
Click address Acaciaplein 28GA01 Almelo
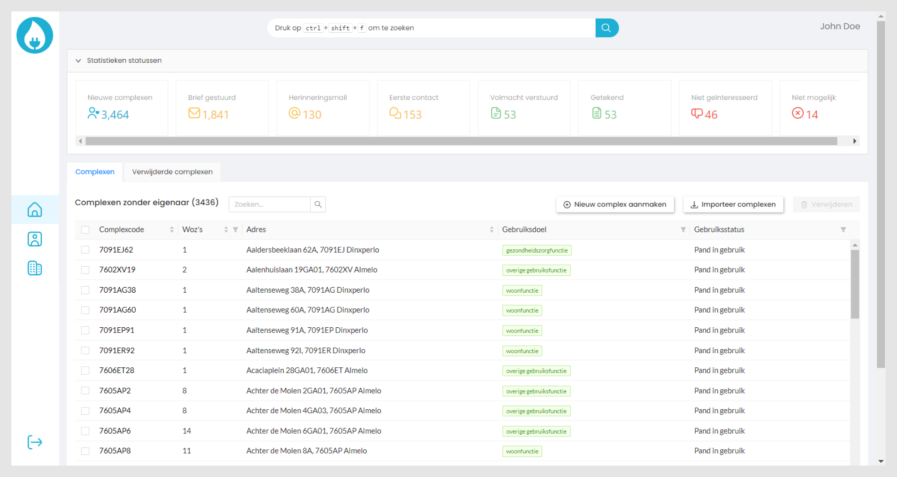coord(307,370)
